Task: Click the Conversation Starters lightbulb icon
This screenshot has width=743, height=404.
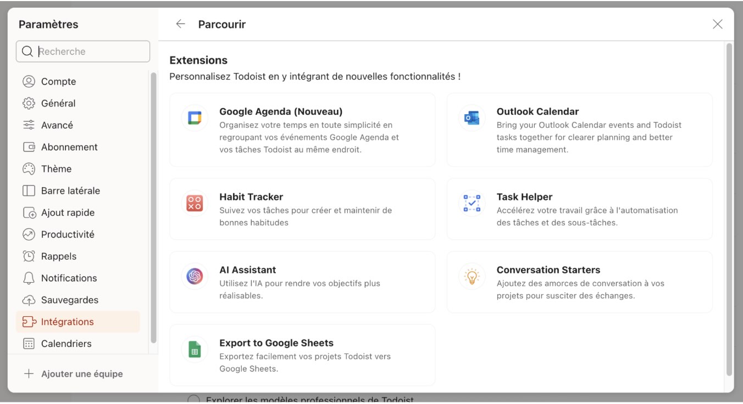Action: pyautogui.click(x=472, y=276)
